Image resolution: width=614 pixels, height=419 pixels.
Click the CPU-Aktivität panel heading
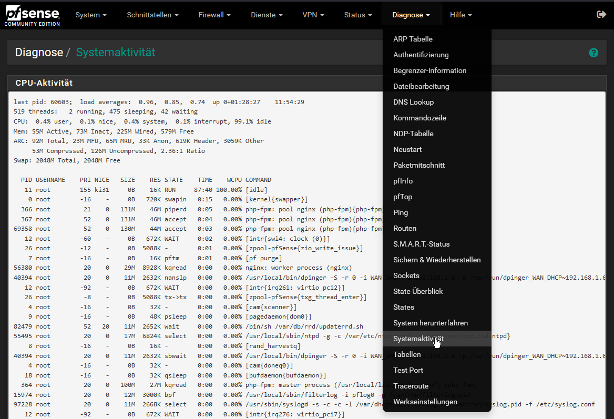coord(44,83)
